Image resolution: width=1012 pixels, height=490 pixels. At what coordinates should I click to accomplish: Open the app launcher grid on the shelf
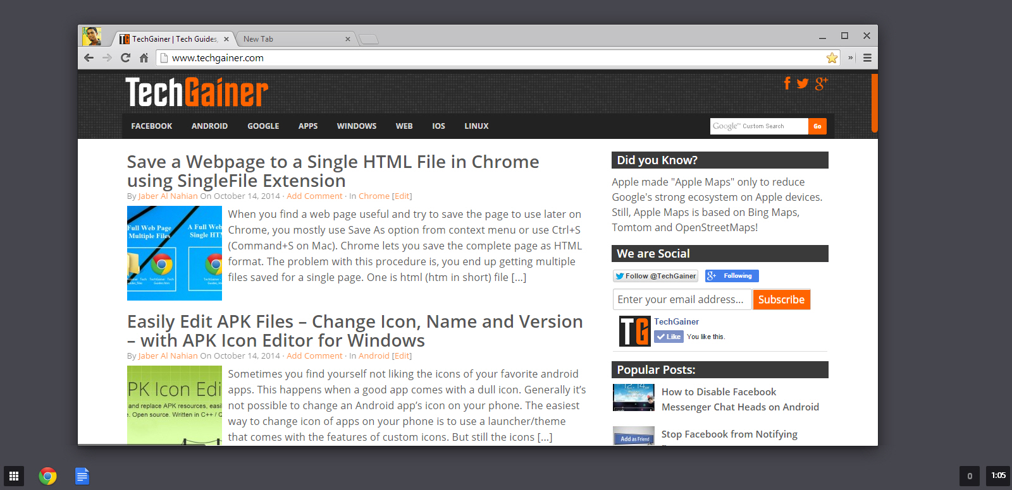pos(14,476)
